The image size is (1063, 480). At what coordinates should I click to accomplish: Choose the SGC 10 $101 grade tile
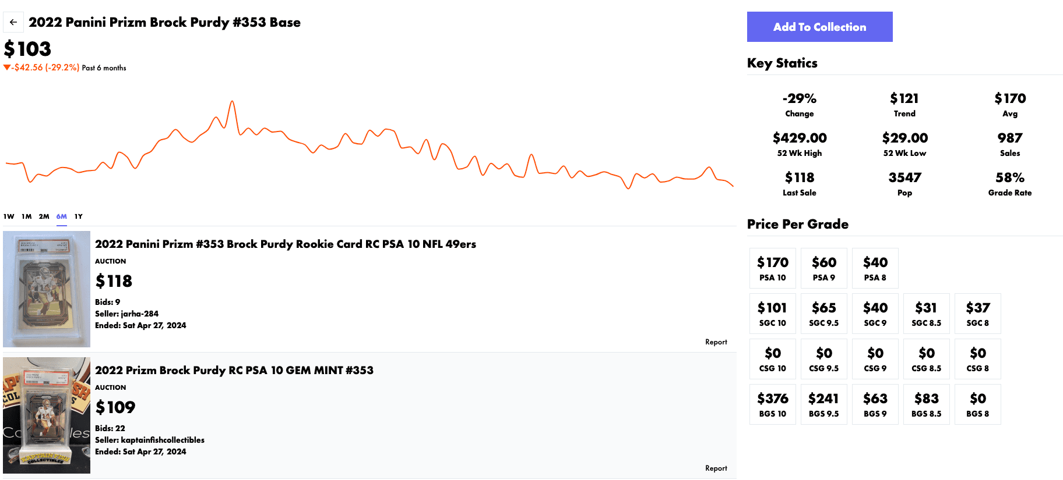coord(772,314)
